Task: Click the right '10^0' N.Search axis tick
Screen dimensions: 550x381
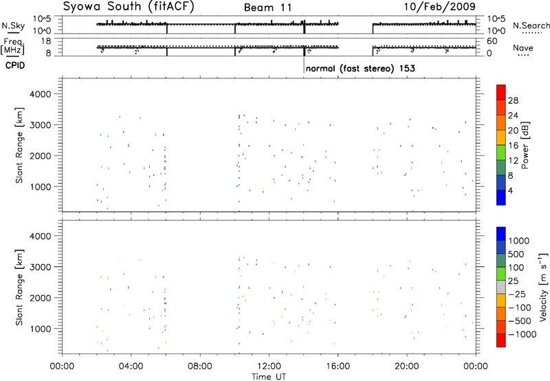Action: pos(496,31)
